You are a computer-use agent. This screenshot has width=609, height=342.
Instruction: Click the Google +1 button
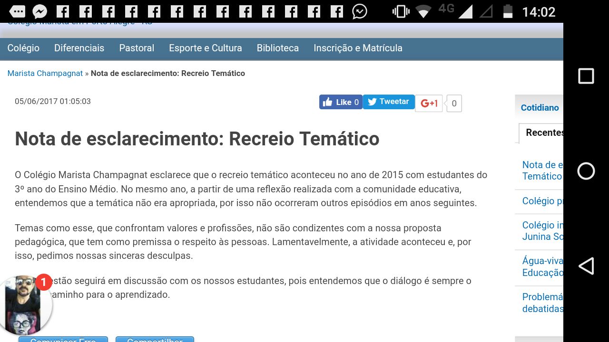pyautogui.click(x=429, y=103)
